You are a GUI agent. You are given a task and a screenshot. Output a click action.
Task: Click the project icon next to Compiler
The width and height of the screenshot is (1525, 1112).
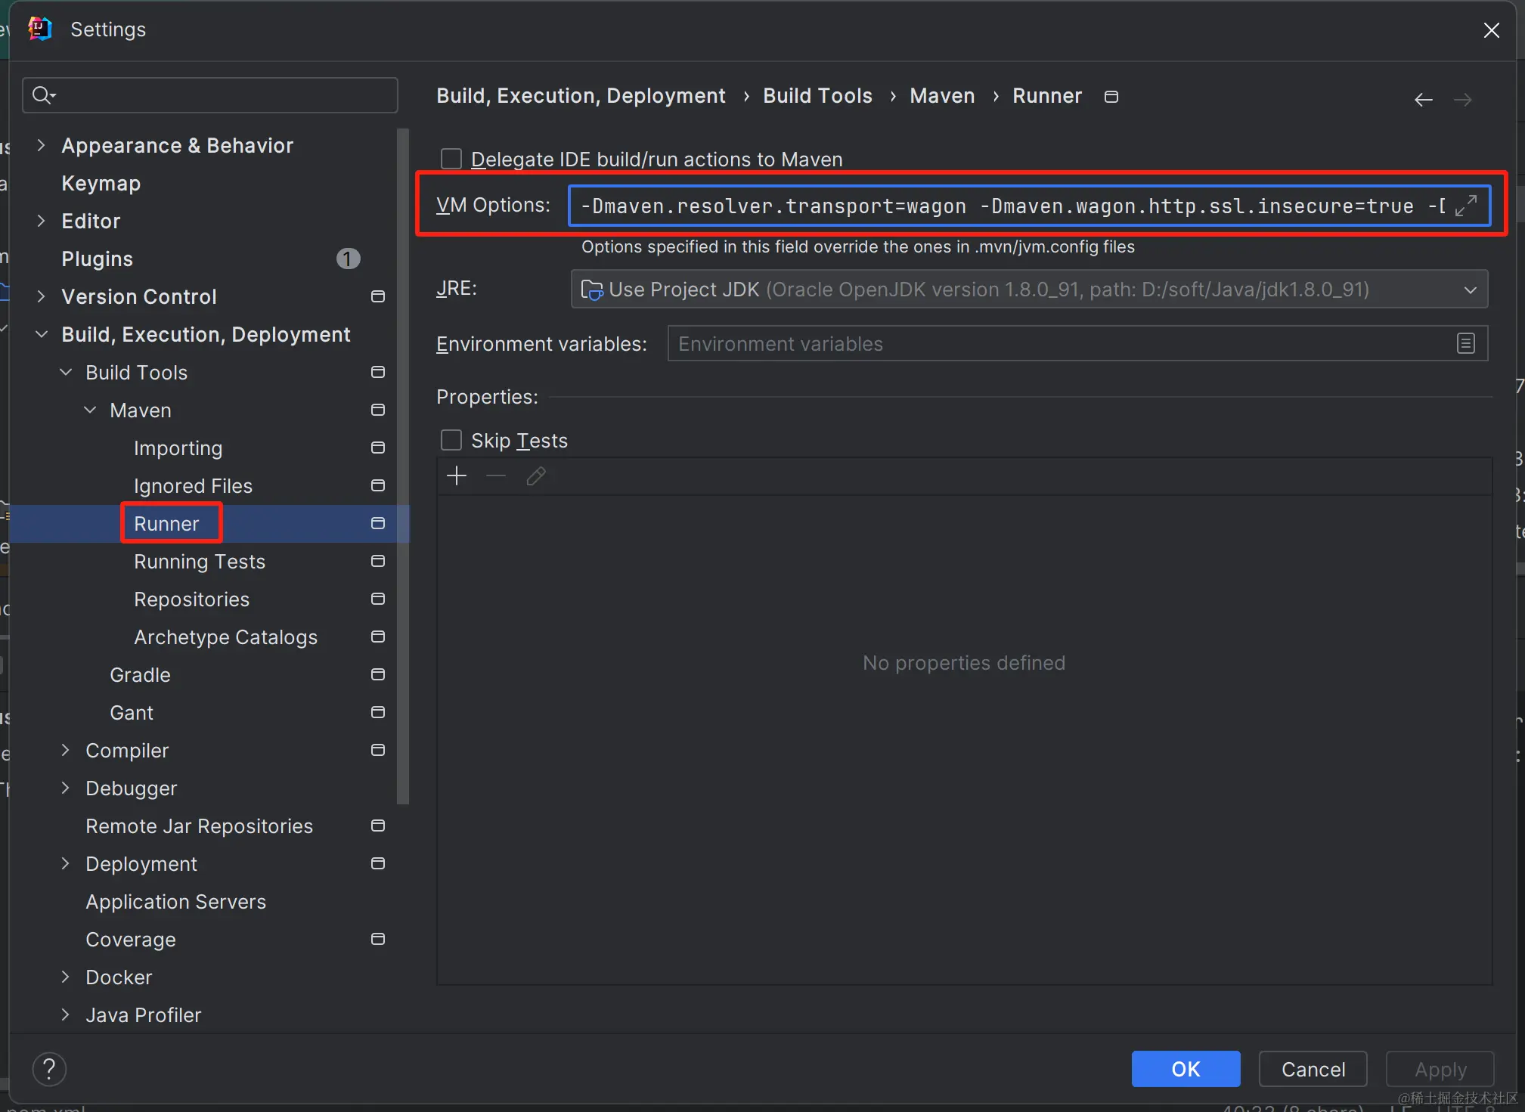pos(378,750)
